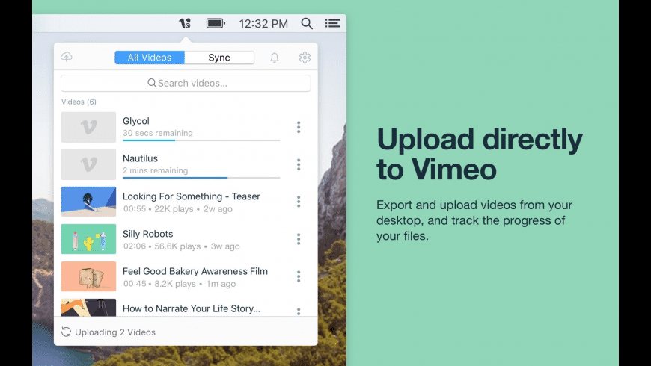Click Feel Good Bakery thumbnail

click(88, 276)
